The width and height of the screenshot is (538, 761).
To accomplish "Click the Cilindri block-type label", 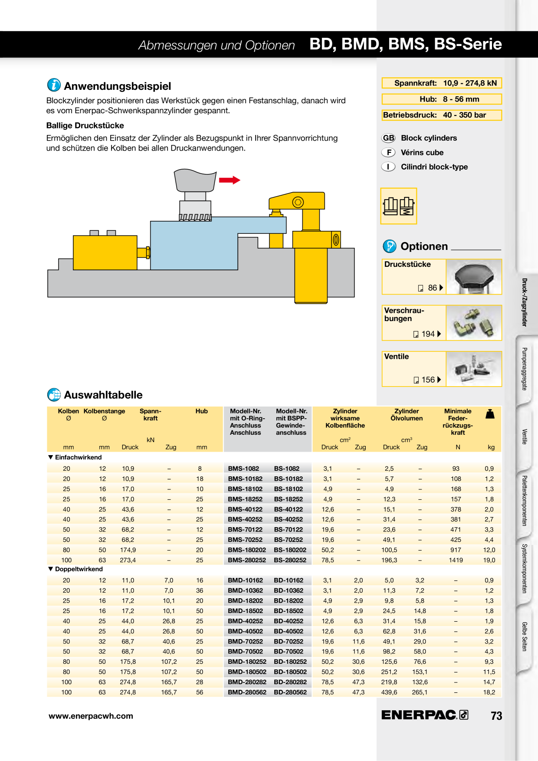I will 434,167.
